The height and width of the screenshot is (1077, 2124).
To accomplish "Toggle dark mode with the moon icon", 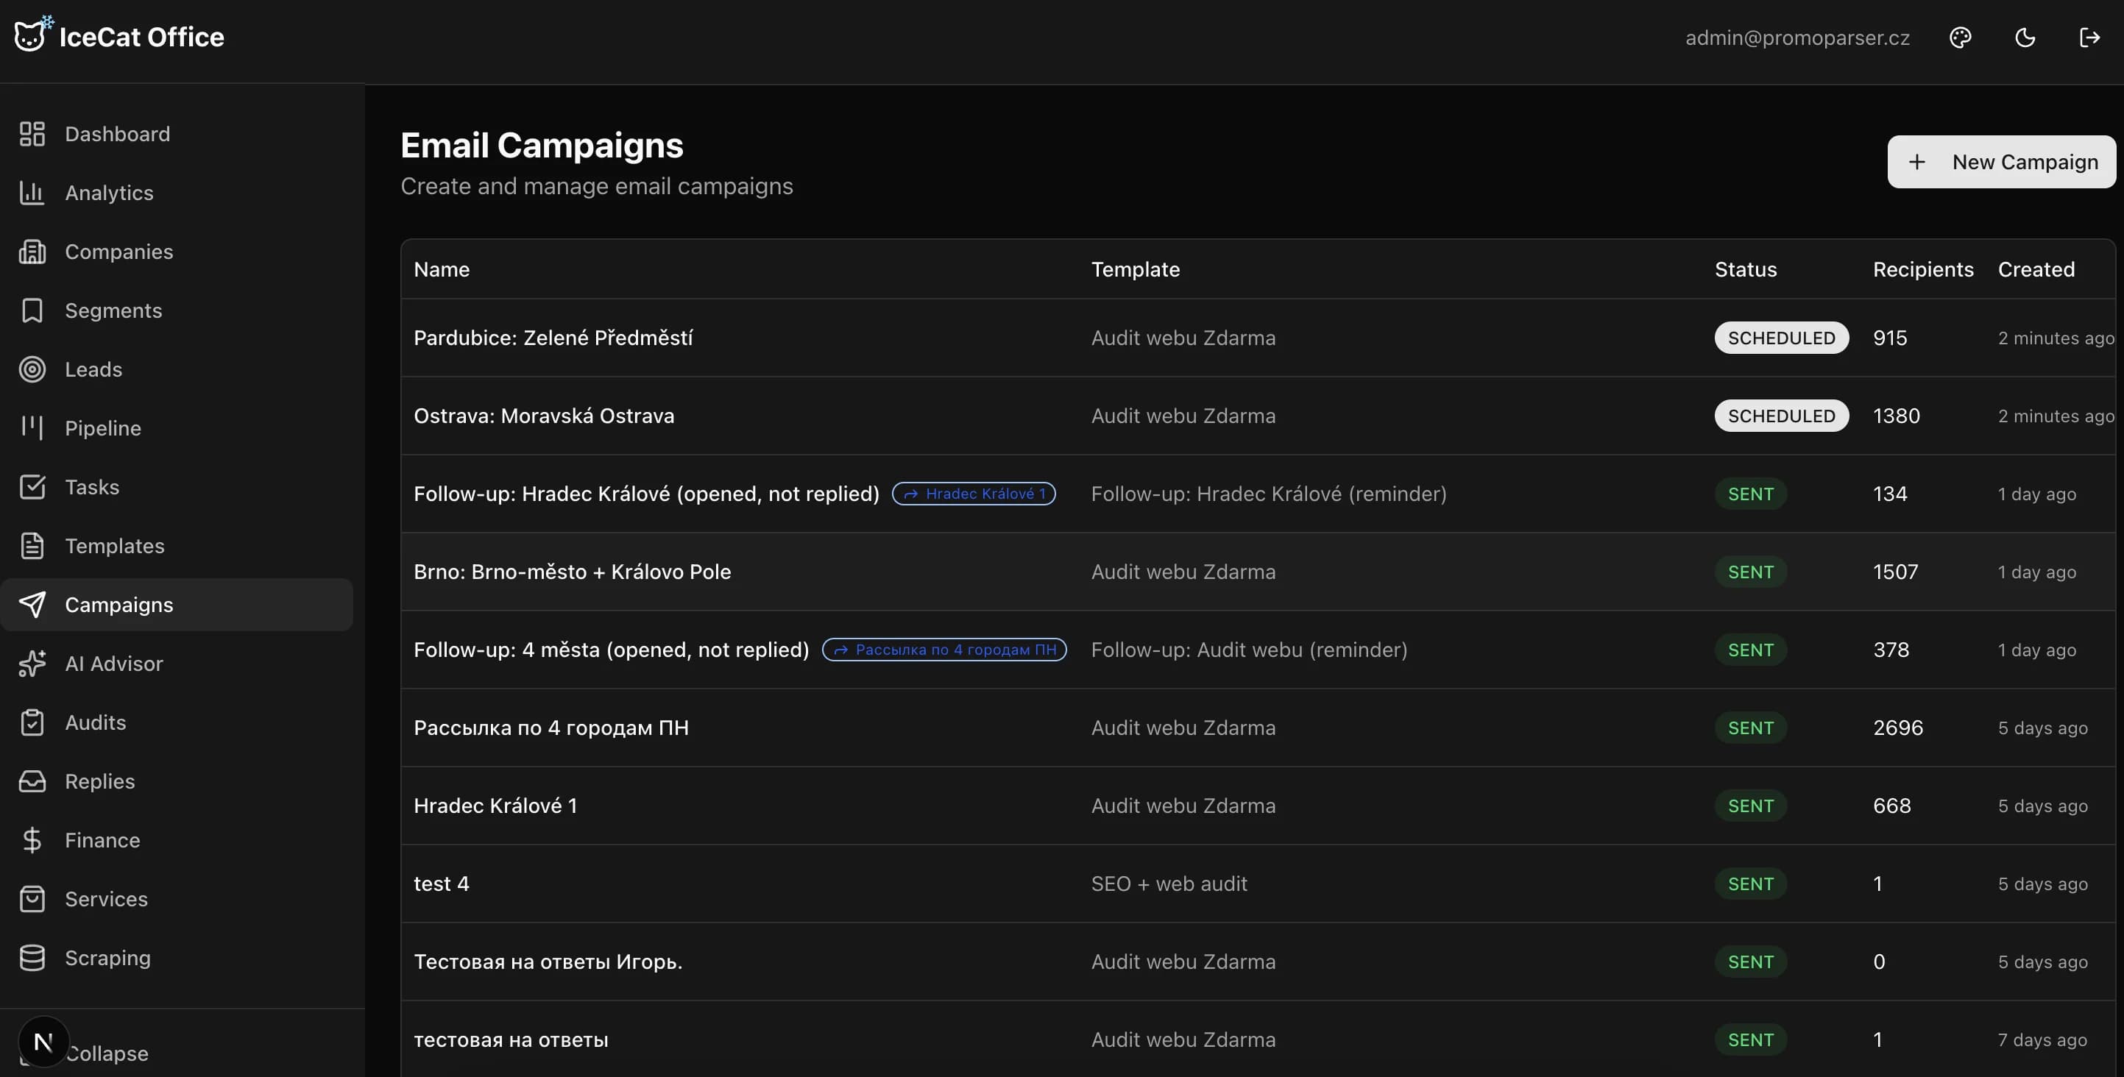I will pos(2025,38).
